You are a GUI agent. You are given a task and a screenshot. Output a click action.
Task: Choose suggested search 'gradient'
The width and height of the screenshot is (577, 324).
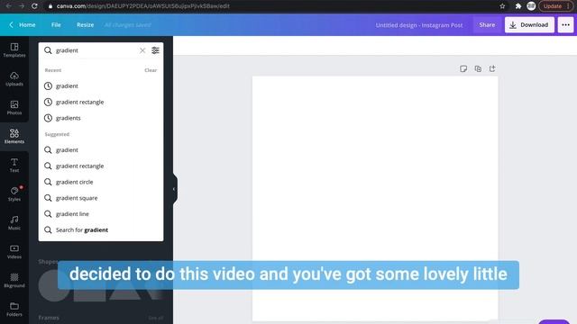click(x=101, y=150)
